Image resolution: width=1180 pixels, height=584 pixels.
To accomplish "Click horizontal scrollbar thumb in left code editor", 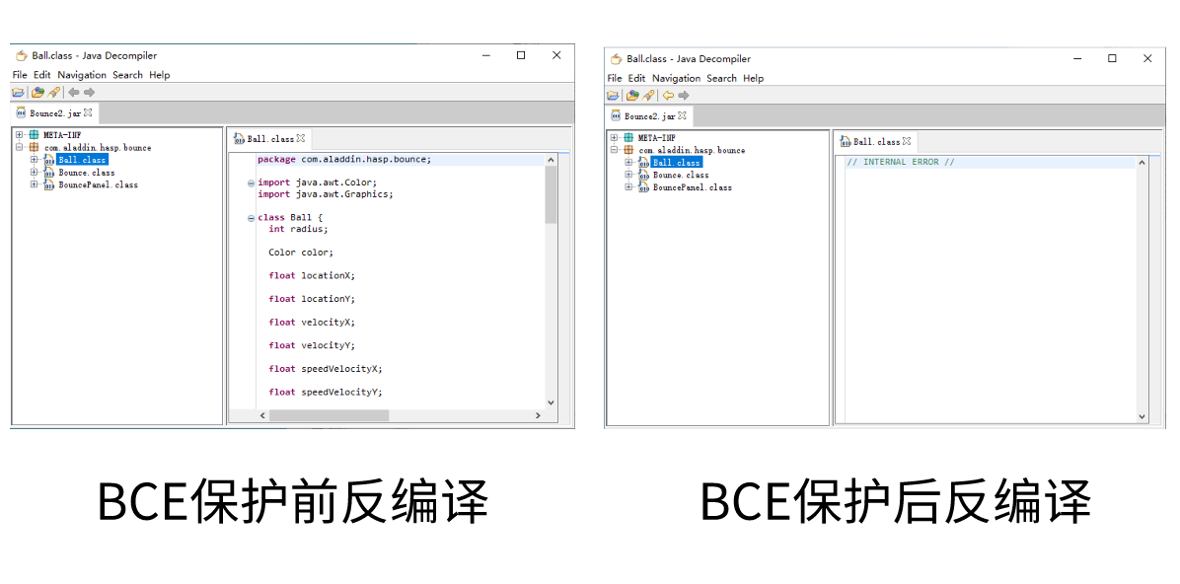I will tap(329, 416).
